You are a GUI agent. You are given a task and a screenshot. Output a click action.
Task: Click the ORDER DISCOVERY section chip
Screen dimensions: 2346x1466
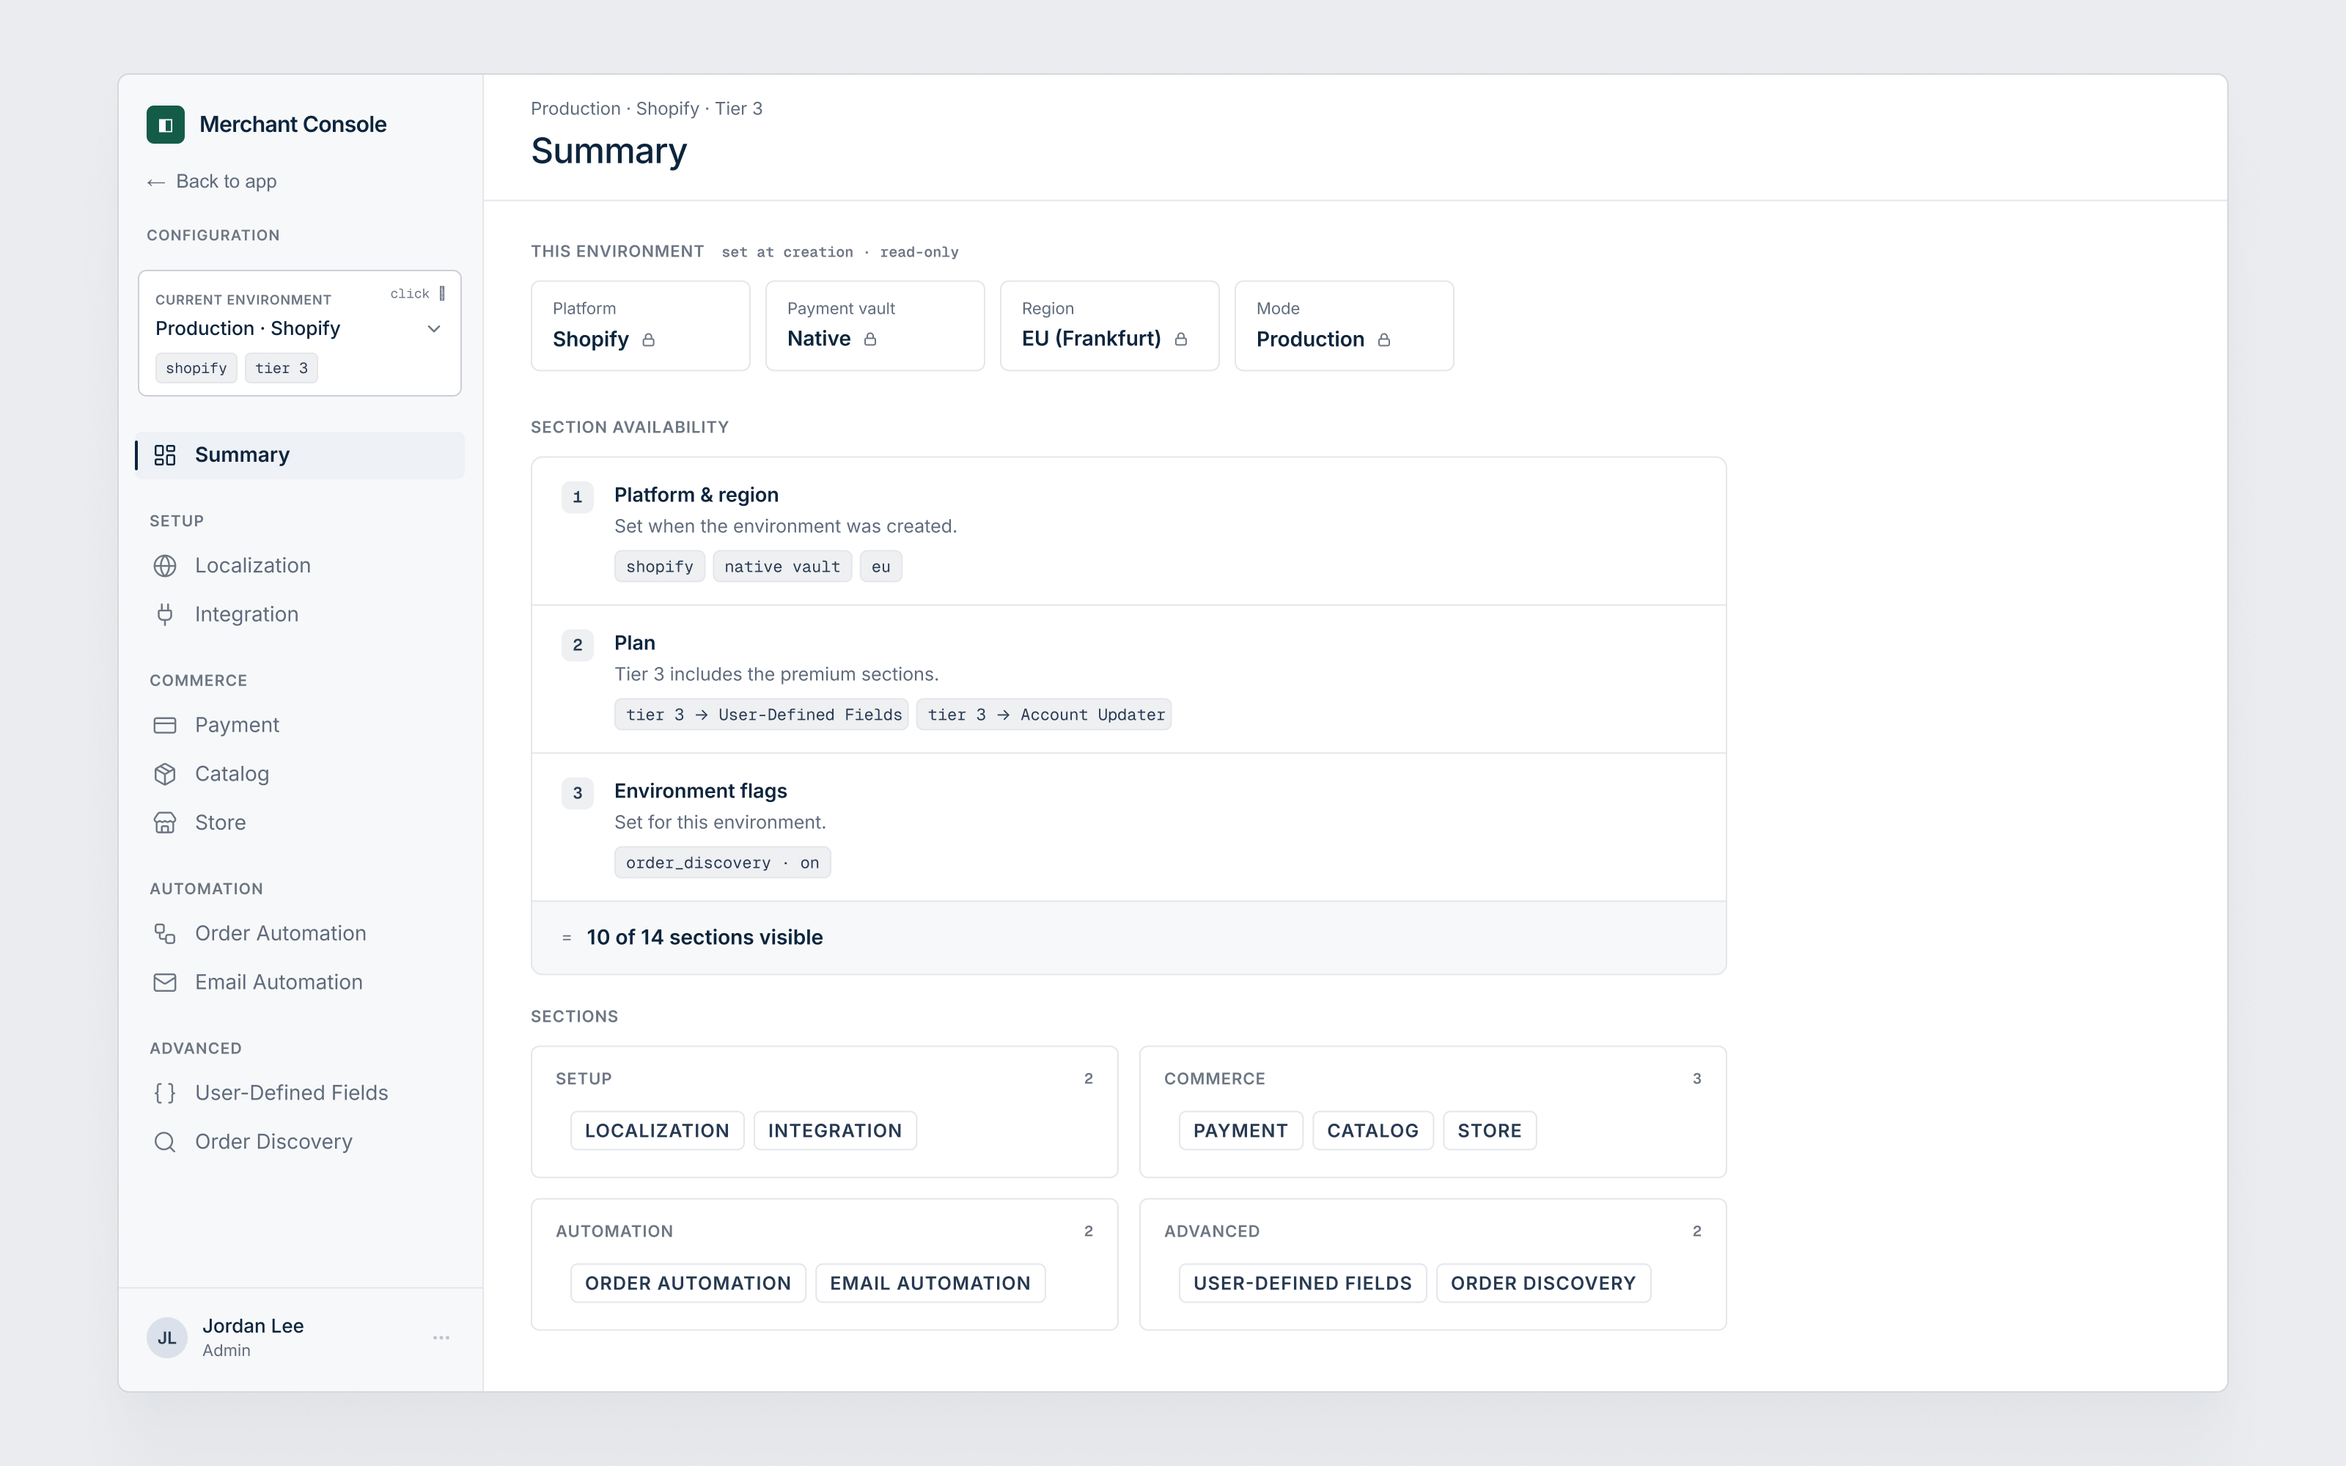pos(1543,1283)
